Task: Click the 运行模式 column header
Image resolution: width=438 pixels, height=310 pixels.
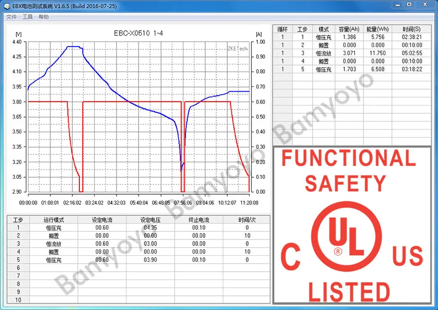Action: 53,220
